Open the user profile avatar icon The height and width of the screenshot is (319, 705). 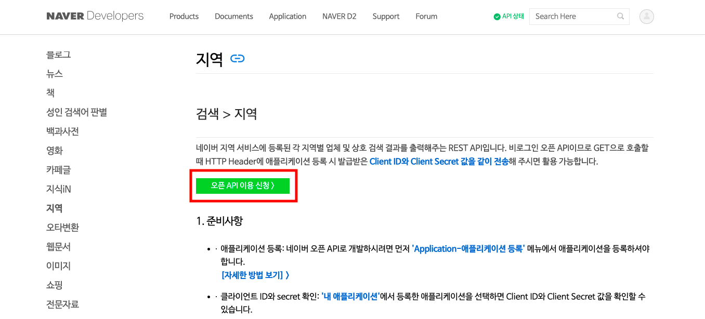click(x=647, y=17)
